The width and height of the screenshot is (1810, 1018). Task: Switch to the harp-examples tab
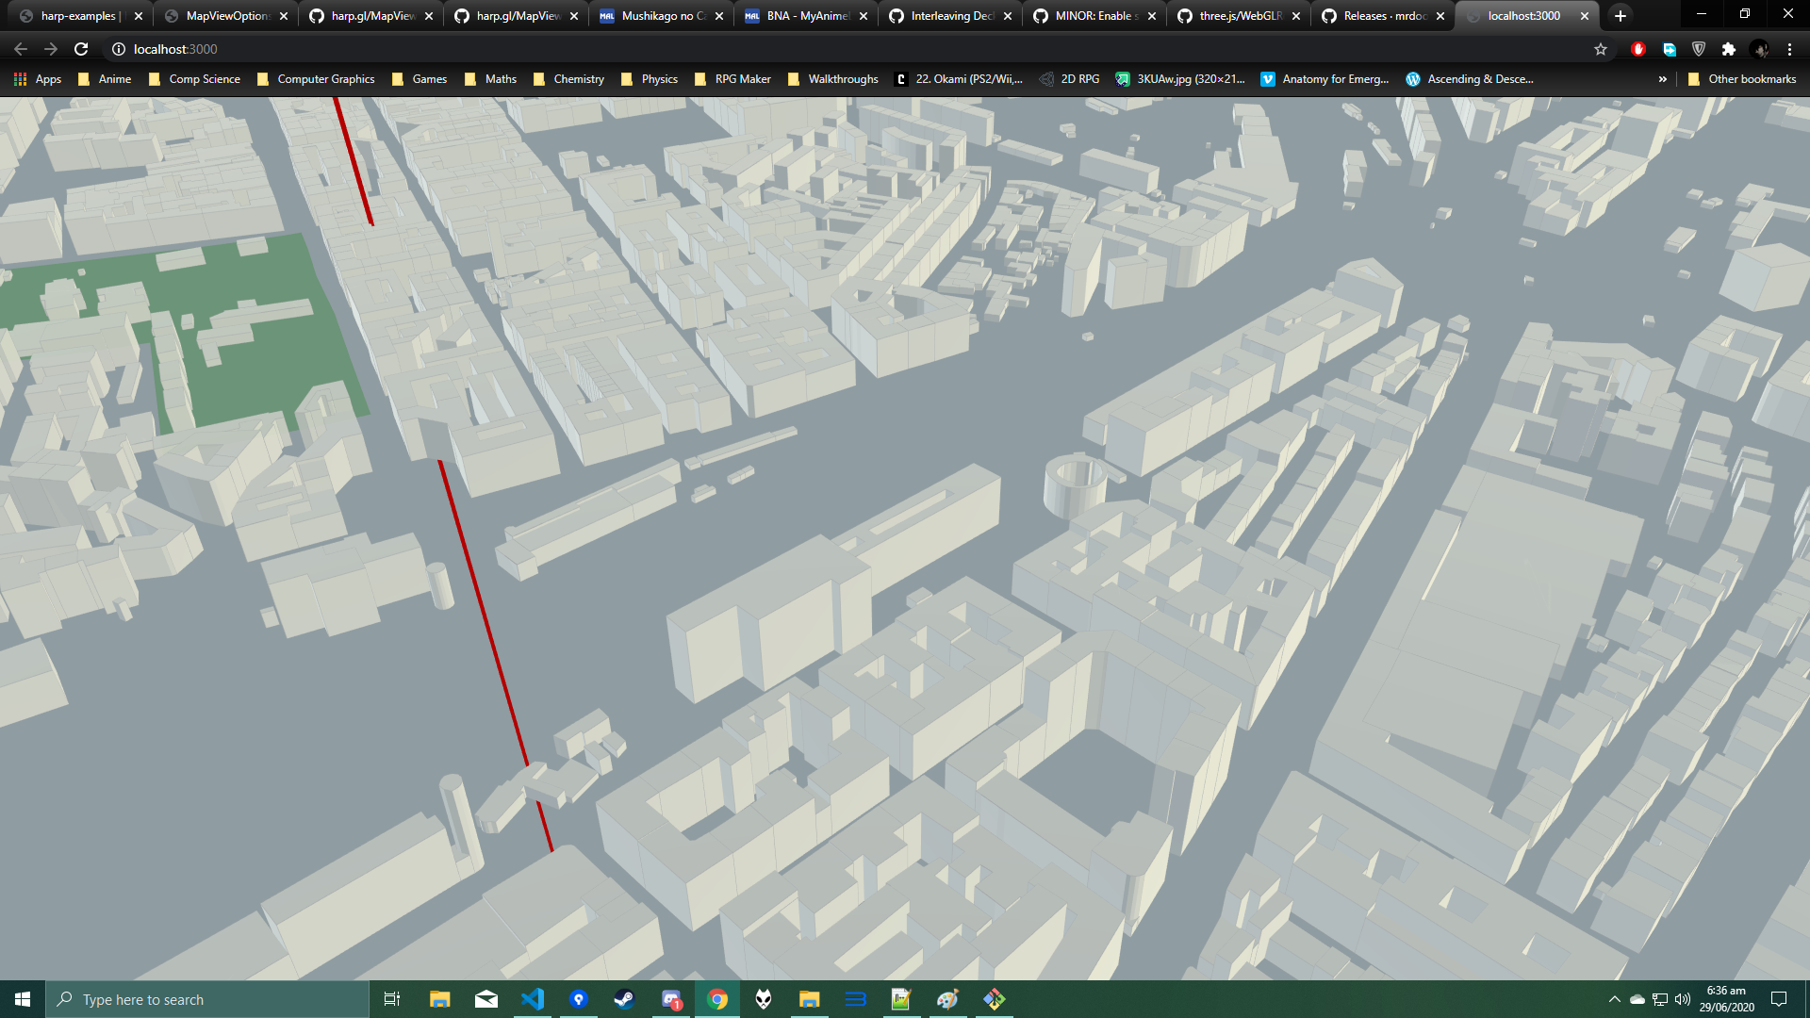pyautogui.click(x=77, y=16)
